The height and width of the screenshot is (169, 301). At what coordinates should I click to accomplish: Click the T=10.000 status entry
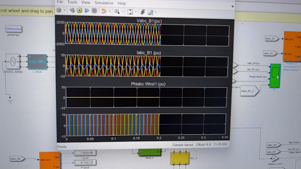220,144
